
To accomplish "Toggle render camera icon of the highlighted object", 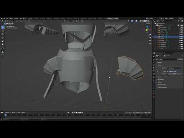I will [x=182, y=37].
